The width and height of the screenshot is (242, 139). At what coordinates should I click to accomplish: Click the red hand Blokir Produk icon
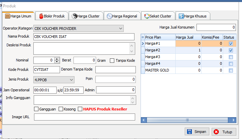pyautogui.click(x=41, y=16)
